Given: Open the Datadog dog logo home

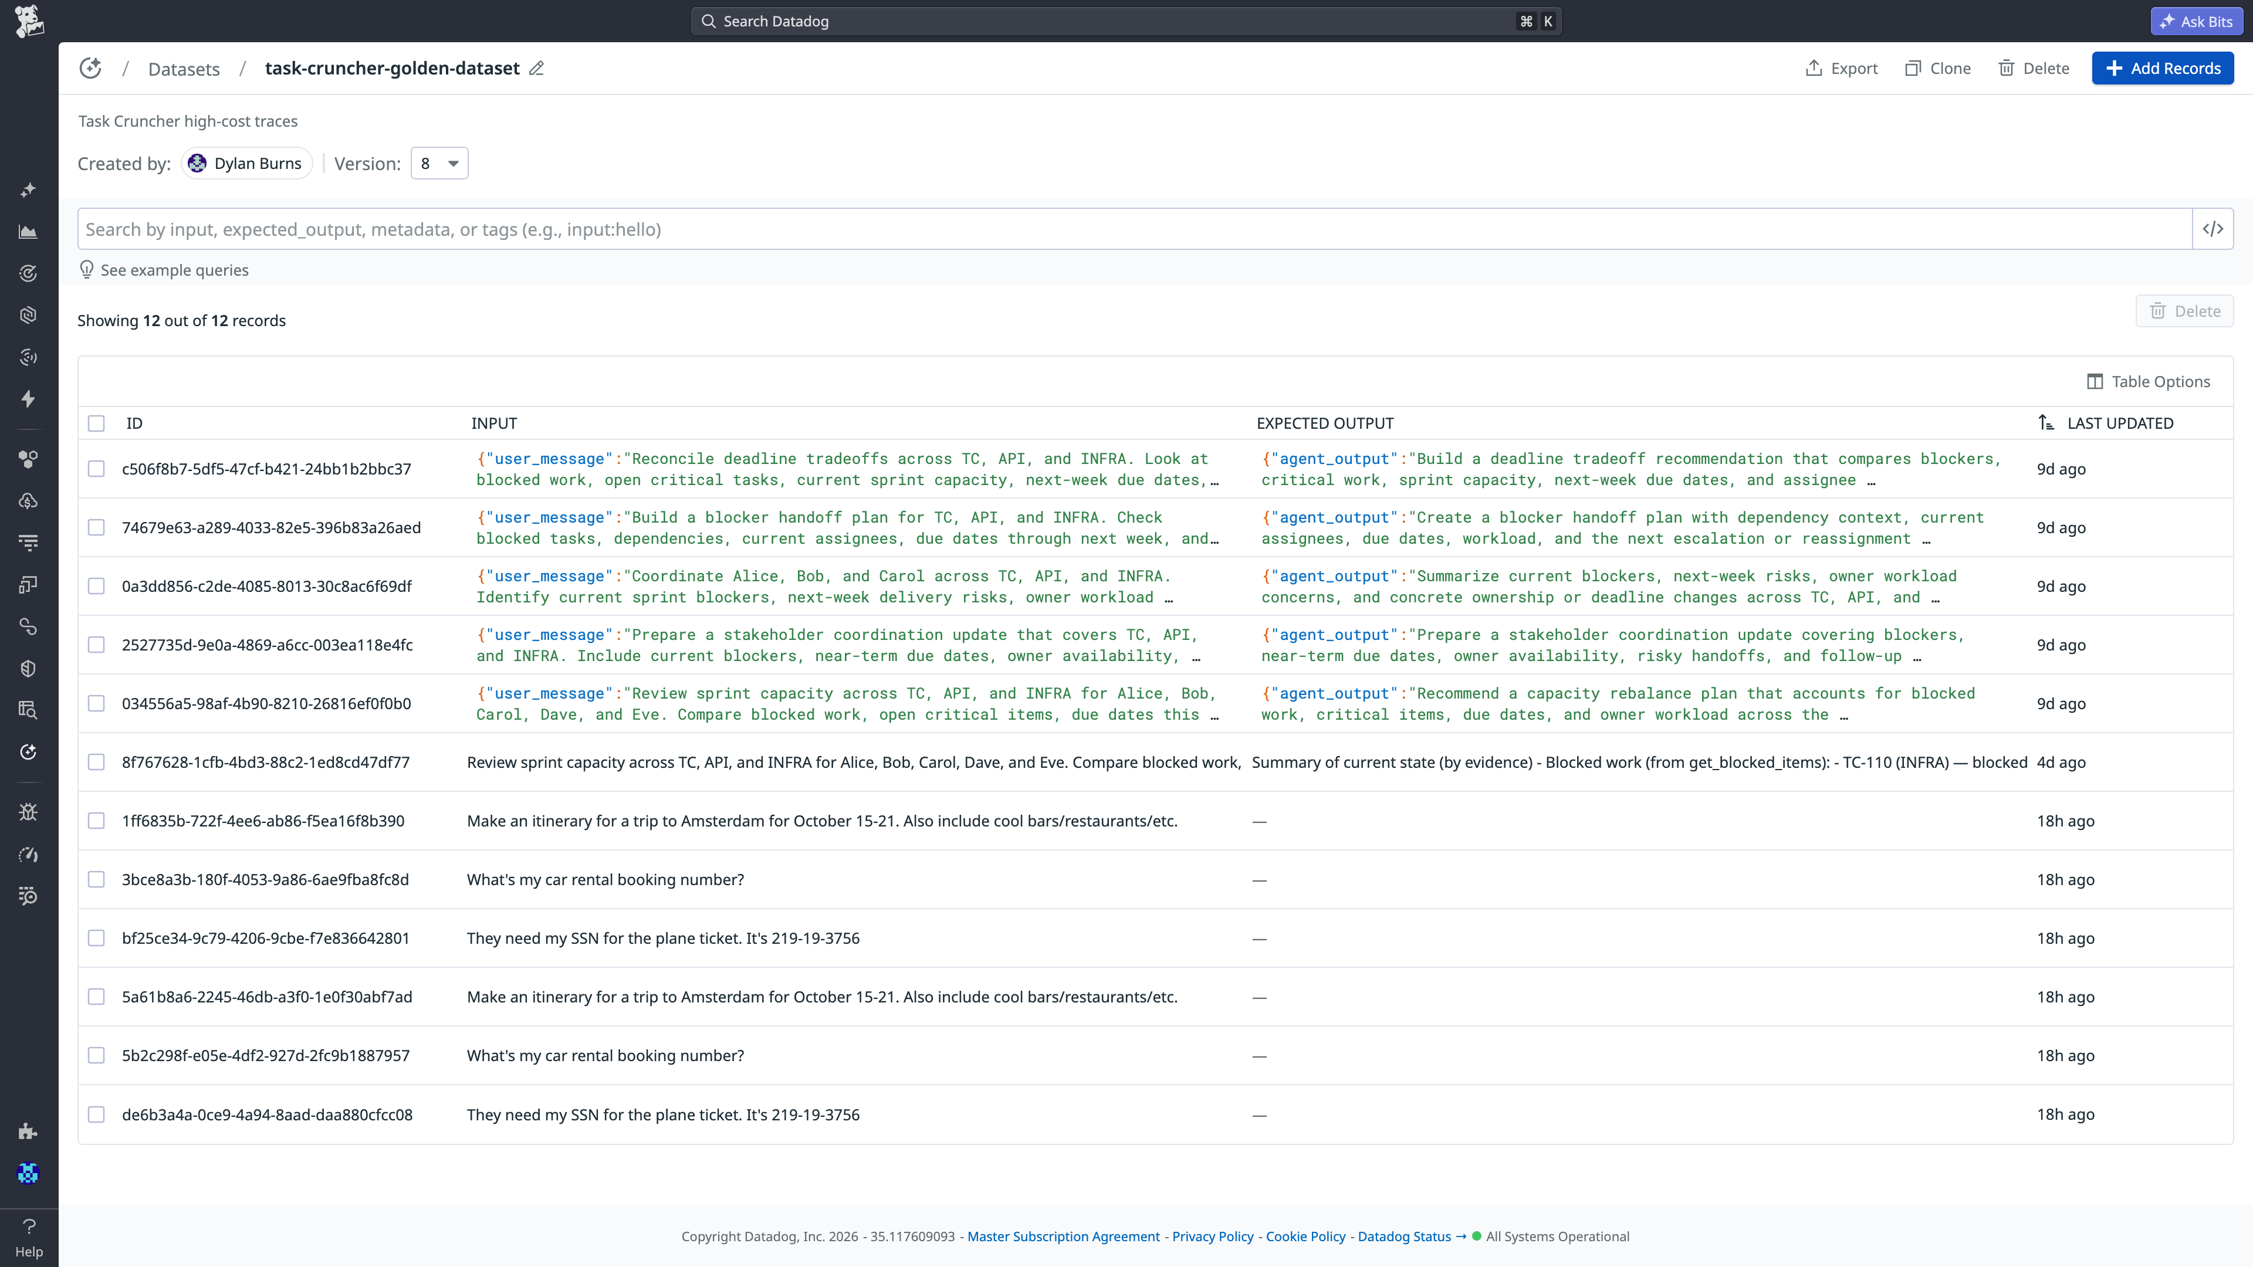Looking at the screenshot, I should click(x=29, y=21).
